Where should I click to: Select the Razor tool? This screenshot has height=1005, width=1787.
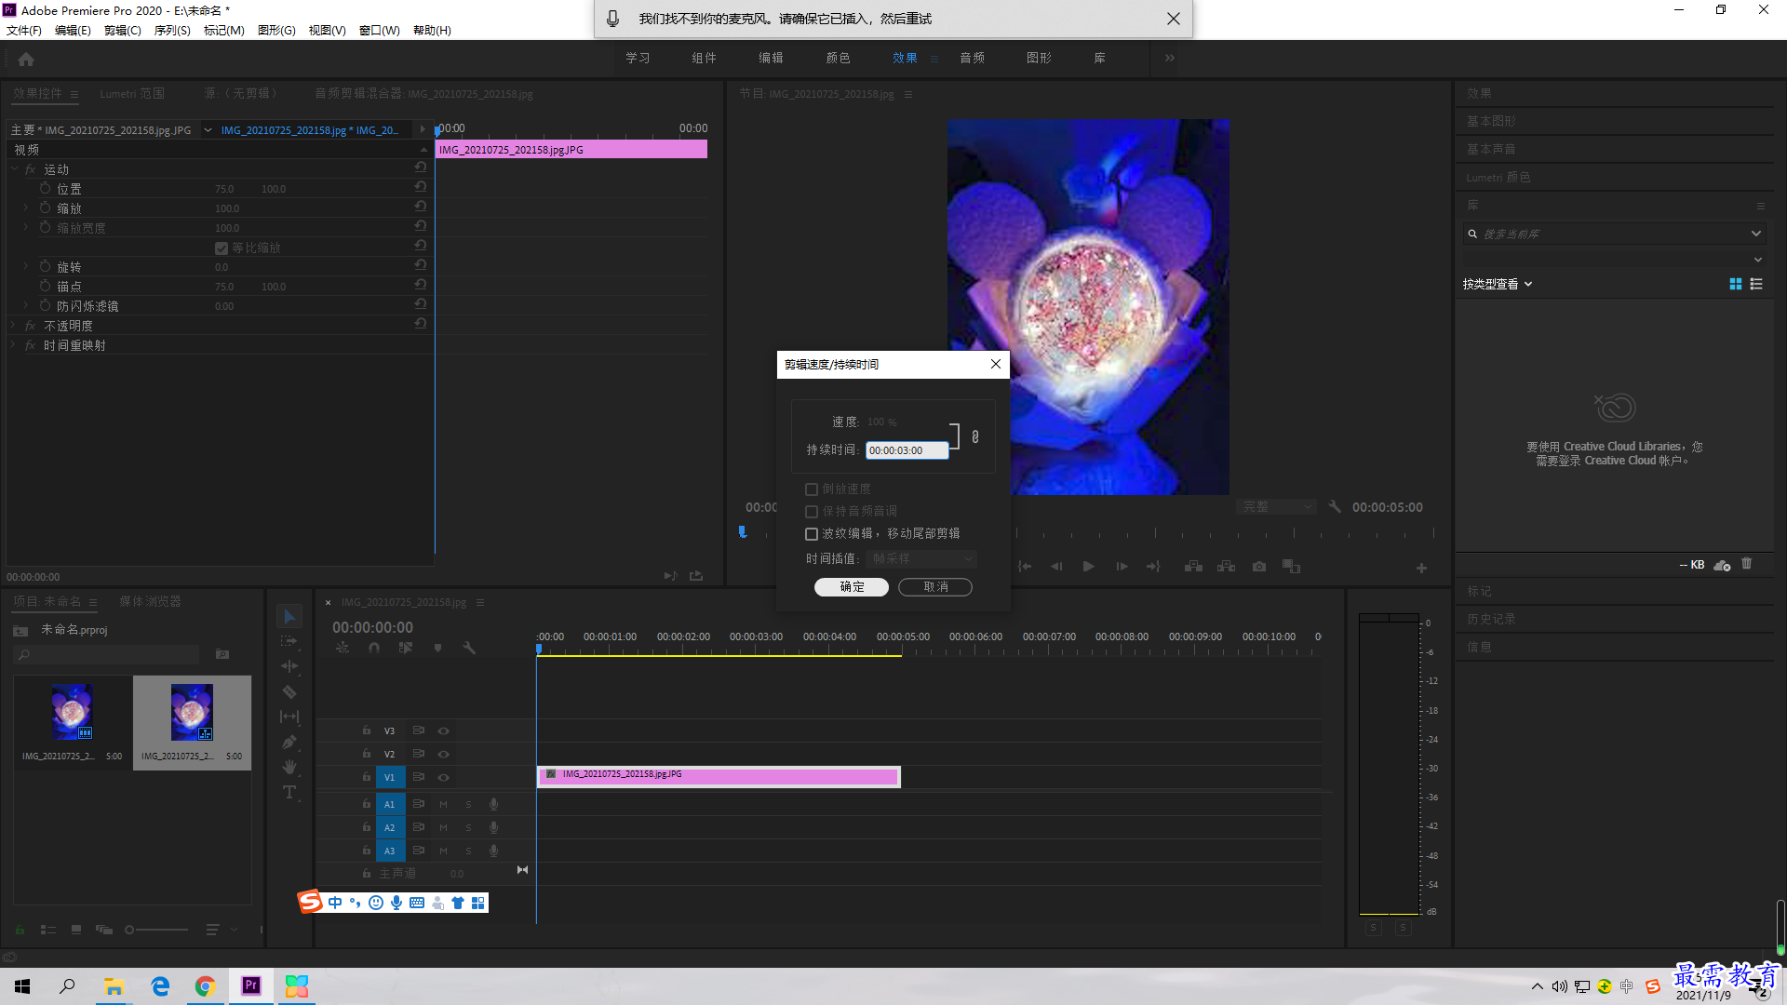click(289, 691)
